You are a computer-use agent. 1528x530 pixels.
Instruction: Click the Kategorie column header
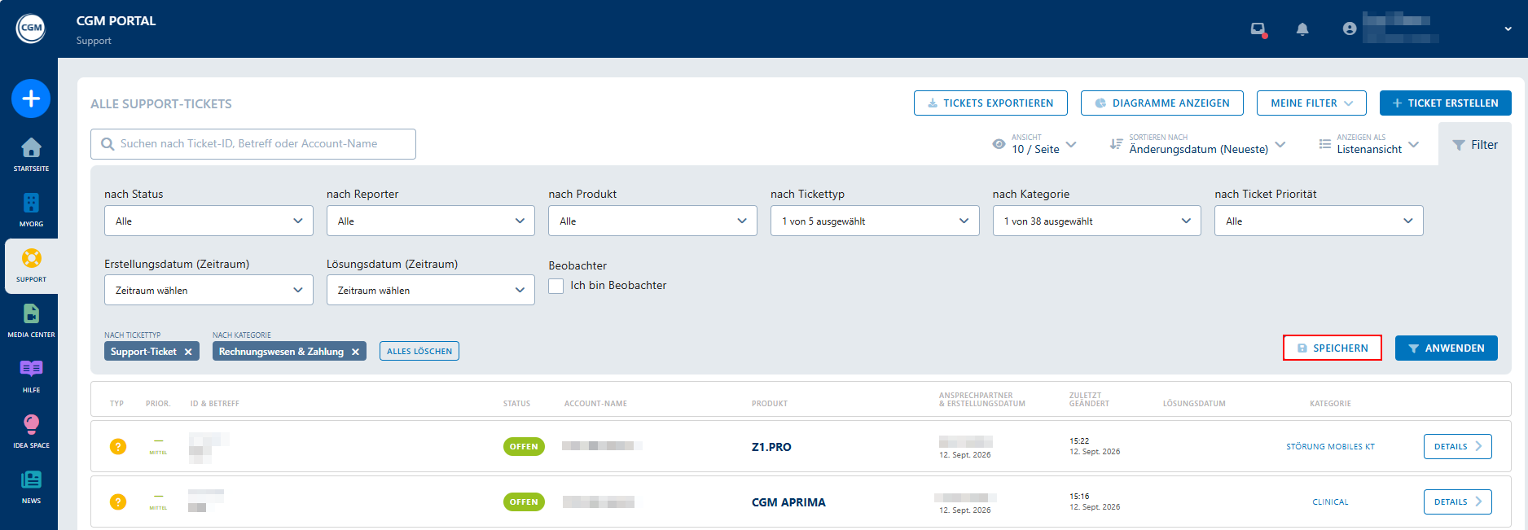[1330, 404]
